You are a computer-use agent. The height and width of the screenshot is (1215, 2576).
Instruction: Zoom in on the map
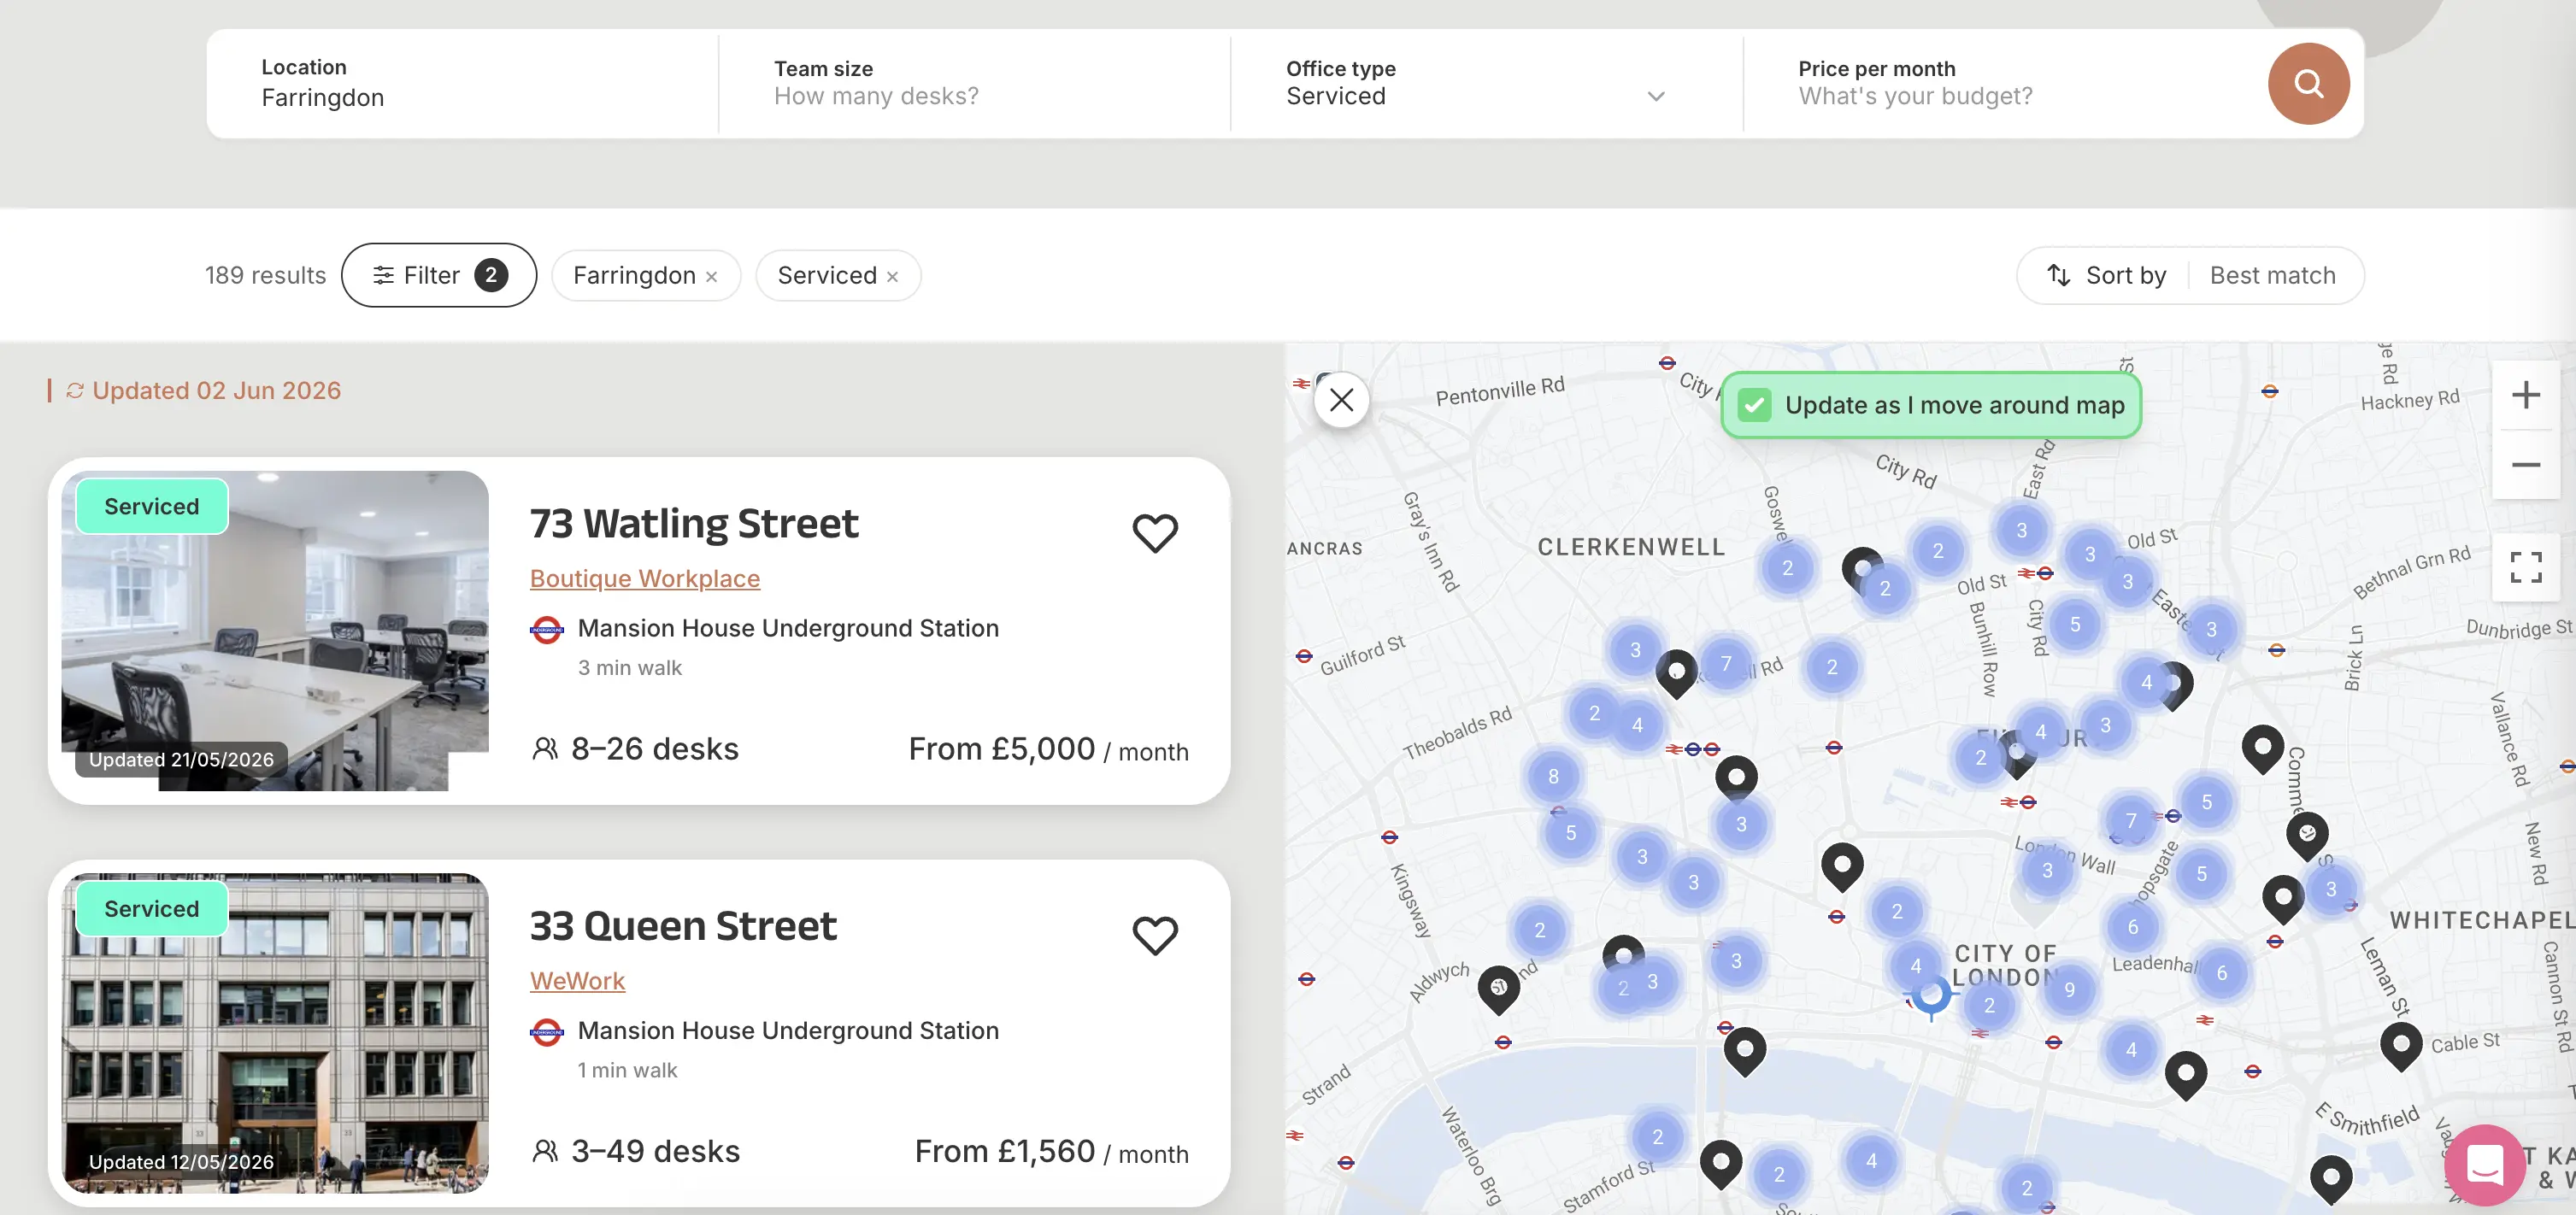click(x=2525, y=395)
